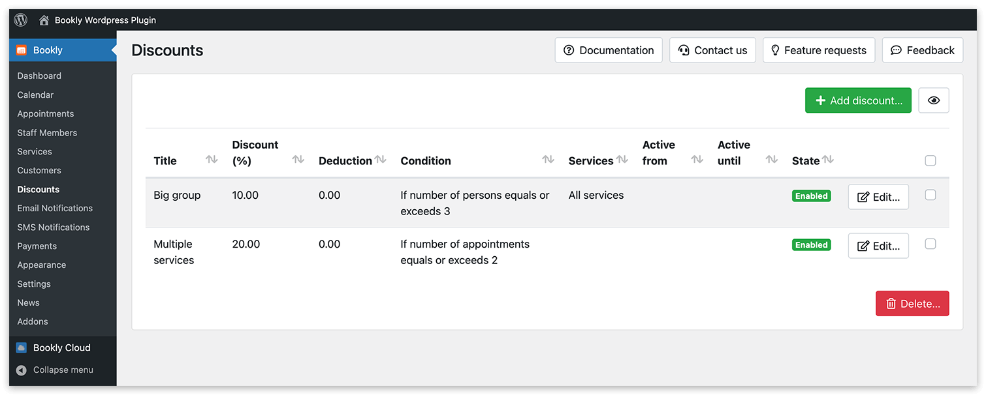
Task: Edit the Big group discount
Action: pyautogui.click(x=878, y=197)
